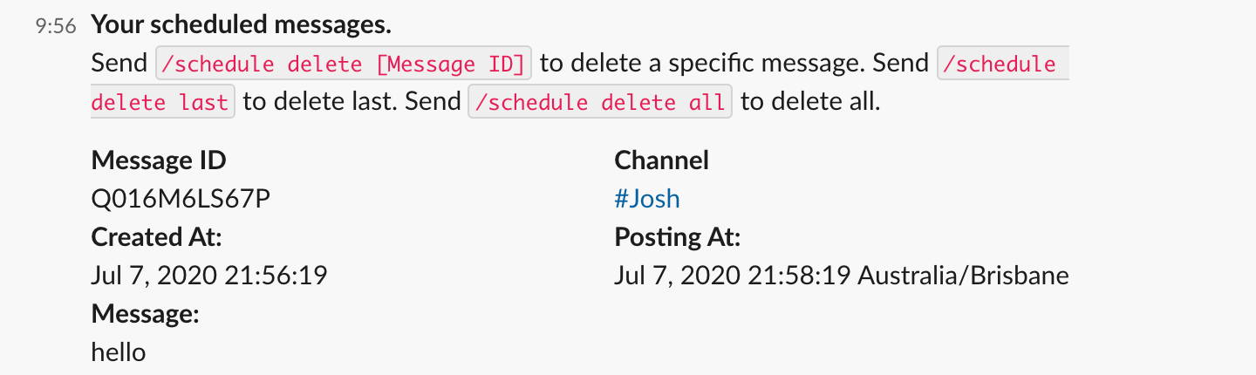1256x375 pixels.
Task: Click the "Channel" field label
Action: [x=661, y=160]
